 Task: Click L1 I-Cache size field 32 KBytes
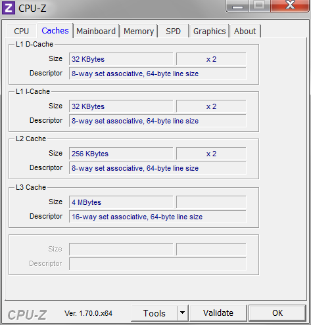click(121, 106)
